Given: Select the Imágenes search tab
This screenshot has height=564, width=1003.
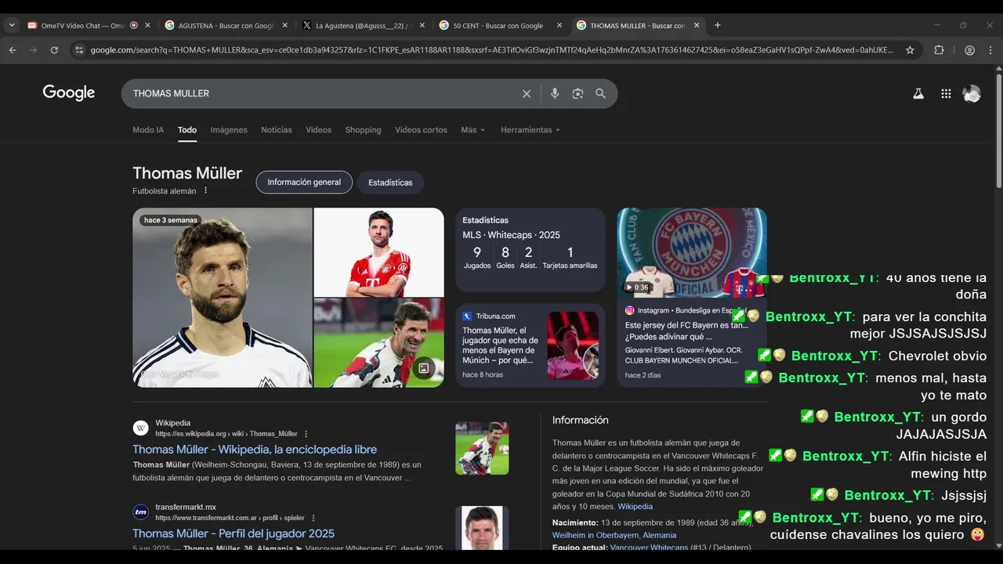Looking at the screenshot, I should click(x=229, y=130).
